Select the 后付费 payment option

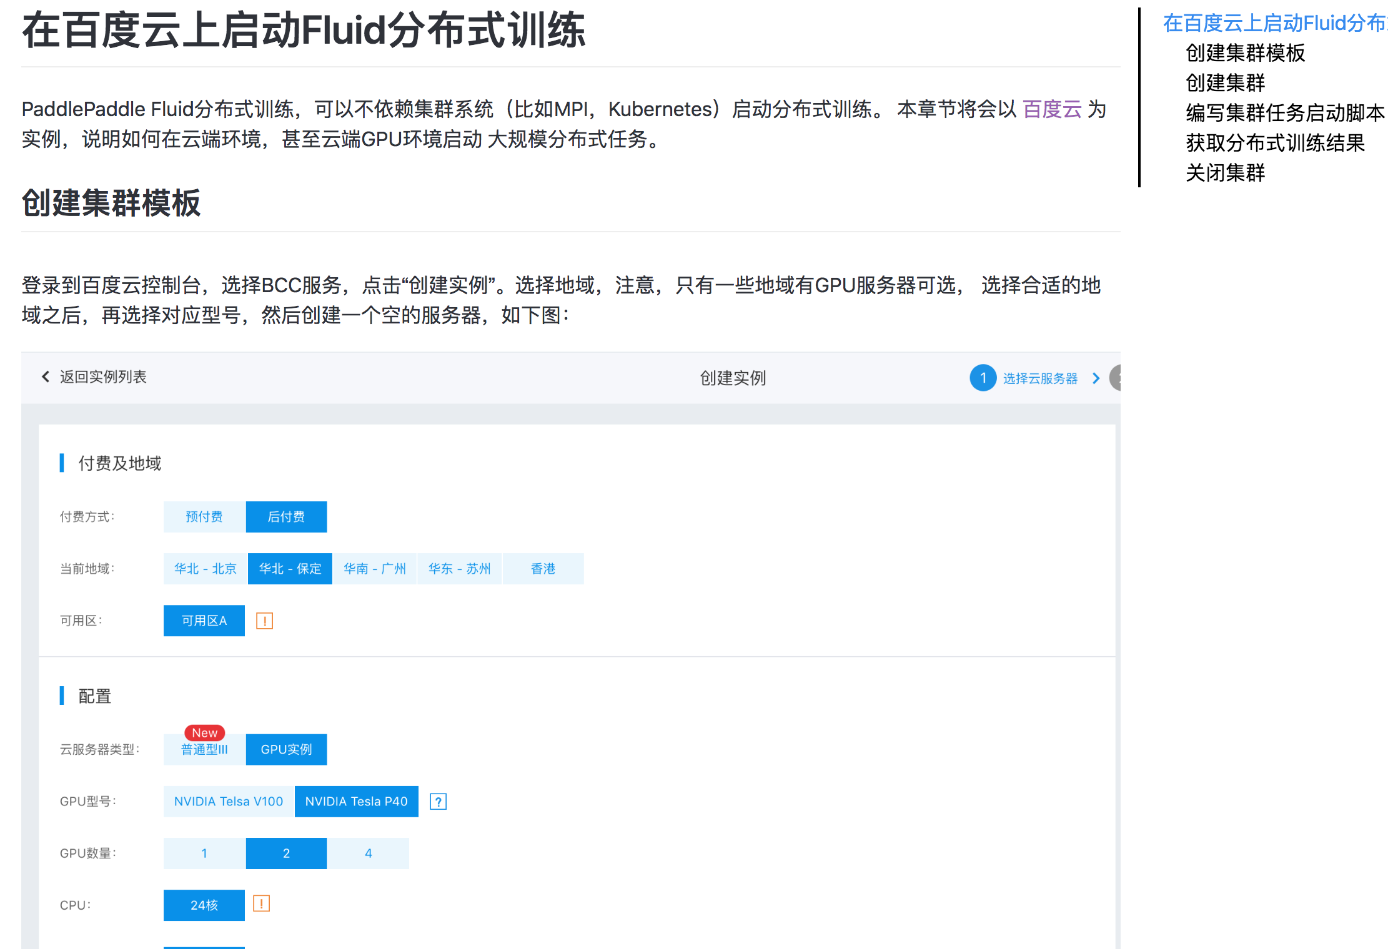pos(286,517)
